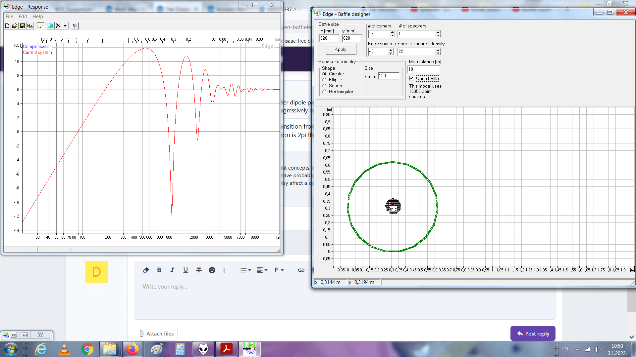This screenshot has width=636, height=357.
Task: Click the Mic distance input field
Action: click(x=423, y=69)
